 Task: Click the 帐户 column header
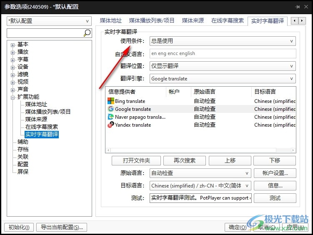(x=179, y=92)
